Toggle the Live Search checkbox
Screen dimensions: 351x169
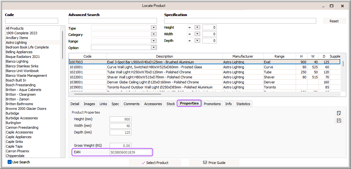click(x=9, y=162)
